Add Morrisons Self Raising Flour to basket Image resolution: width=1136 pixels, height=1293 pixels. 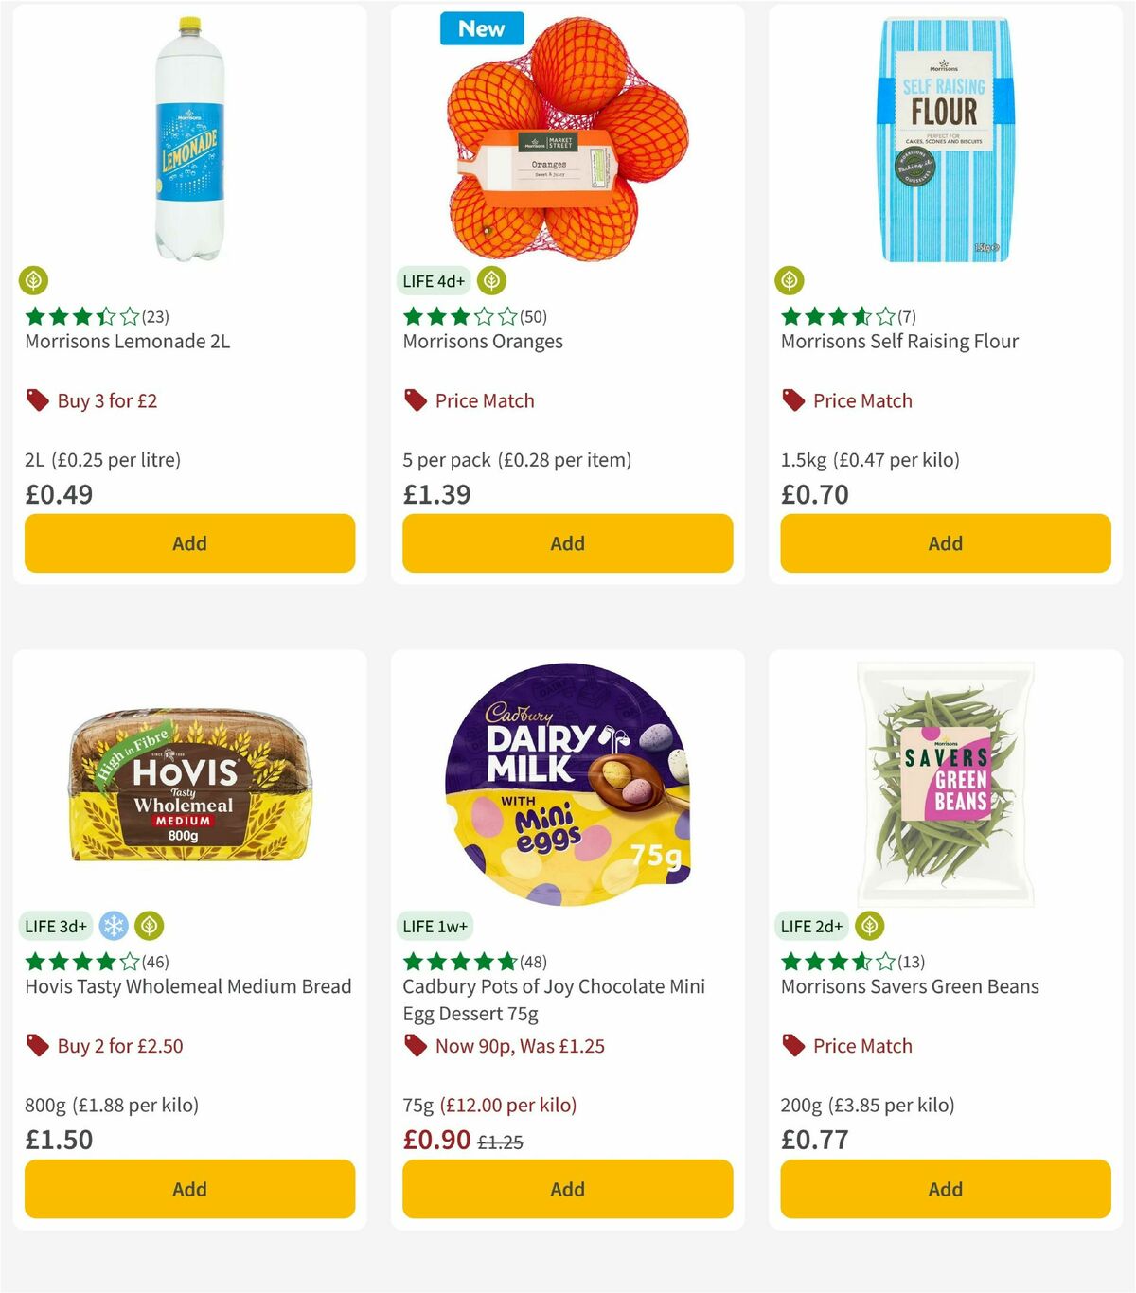pyautogui.click(x=944, y=543)
